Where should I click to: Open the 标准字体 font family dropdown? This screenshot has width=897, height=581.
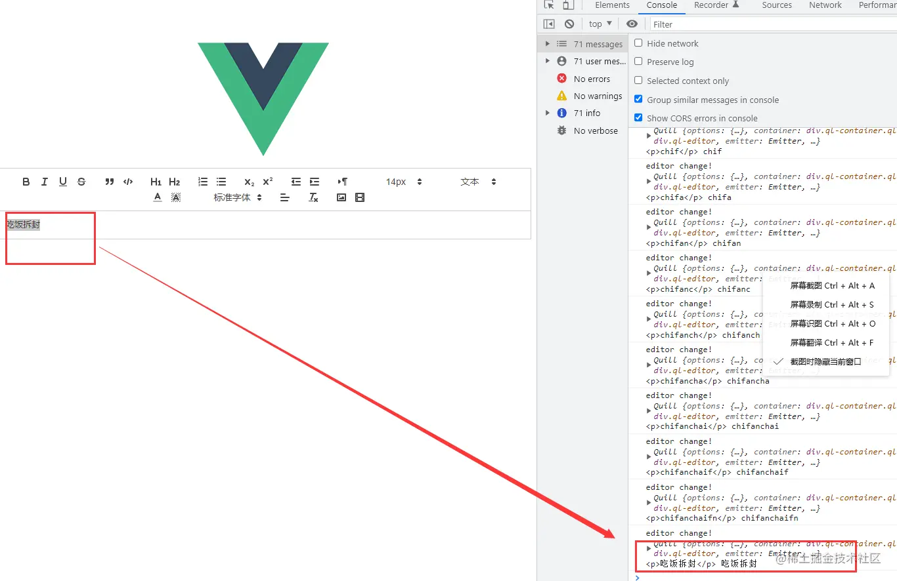[x=238, y=197]
